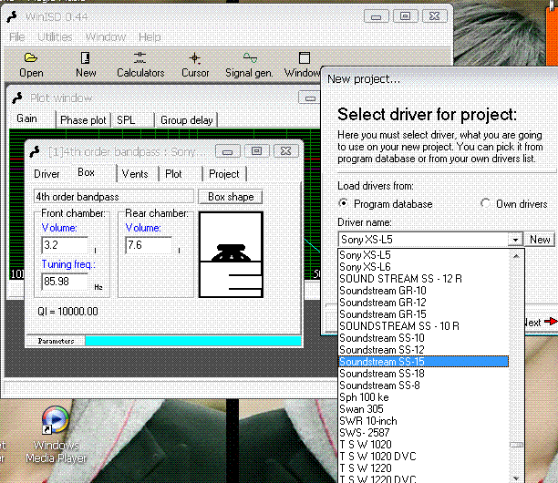Select SWR 10-inch driver
Image resolution: width=558 pixels, height=483 pixels.
click(423, 421)
